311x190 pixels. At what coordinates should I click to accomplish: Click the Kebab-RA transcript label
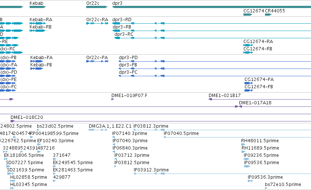coord(41,20)
